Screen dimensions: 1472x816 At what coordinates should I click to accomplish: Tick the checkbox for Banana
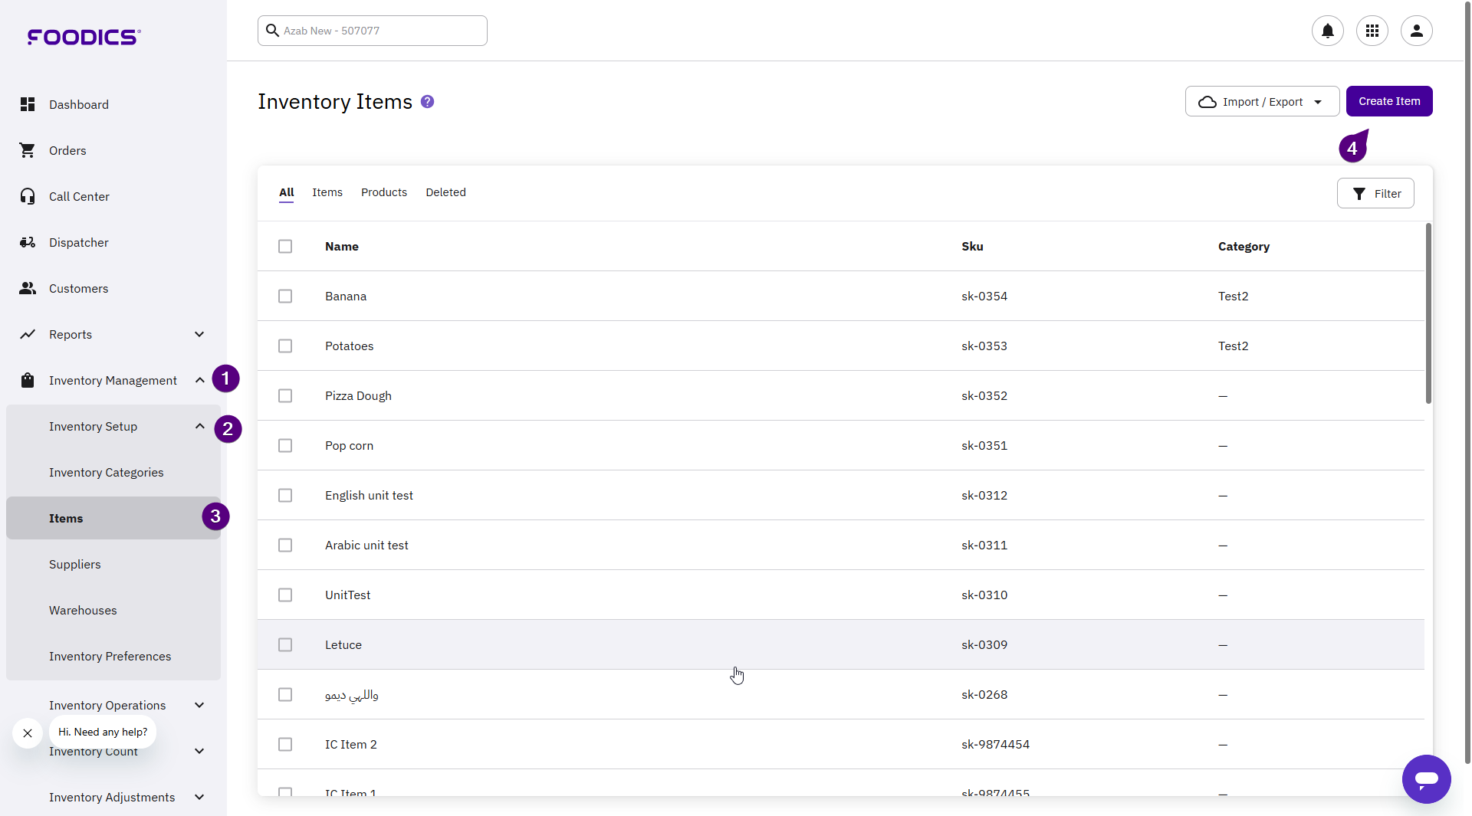285,297
